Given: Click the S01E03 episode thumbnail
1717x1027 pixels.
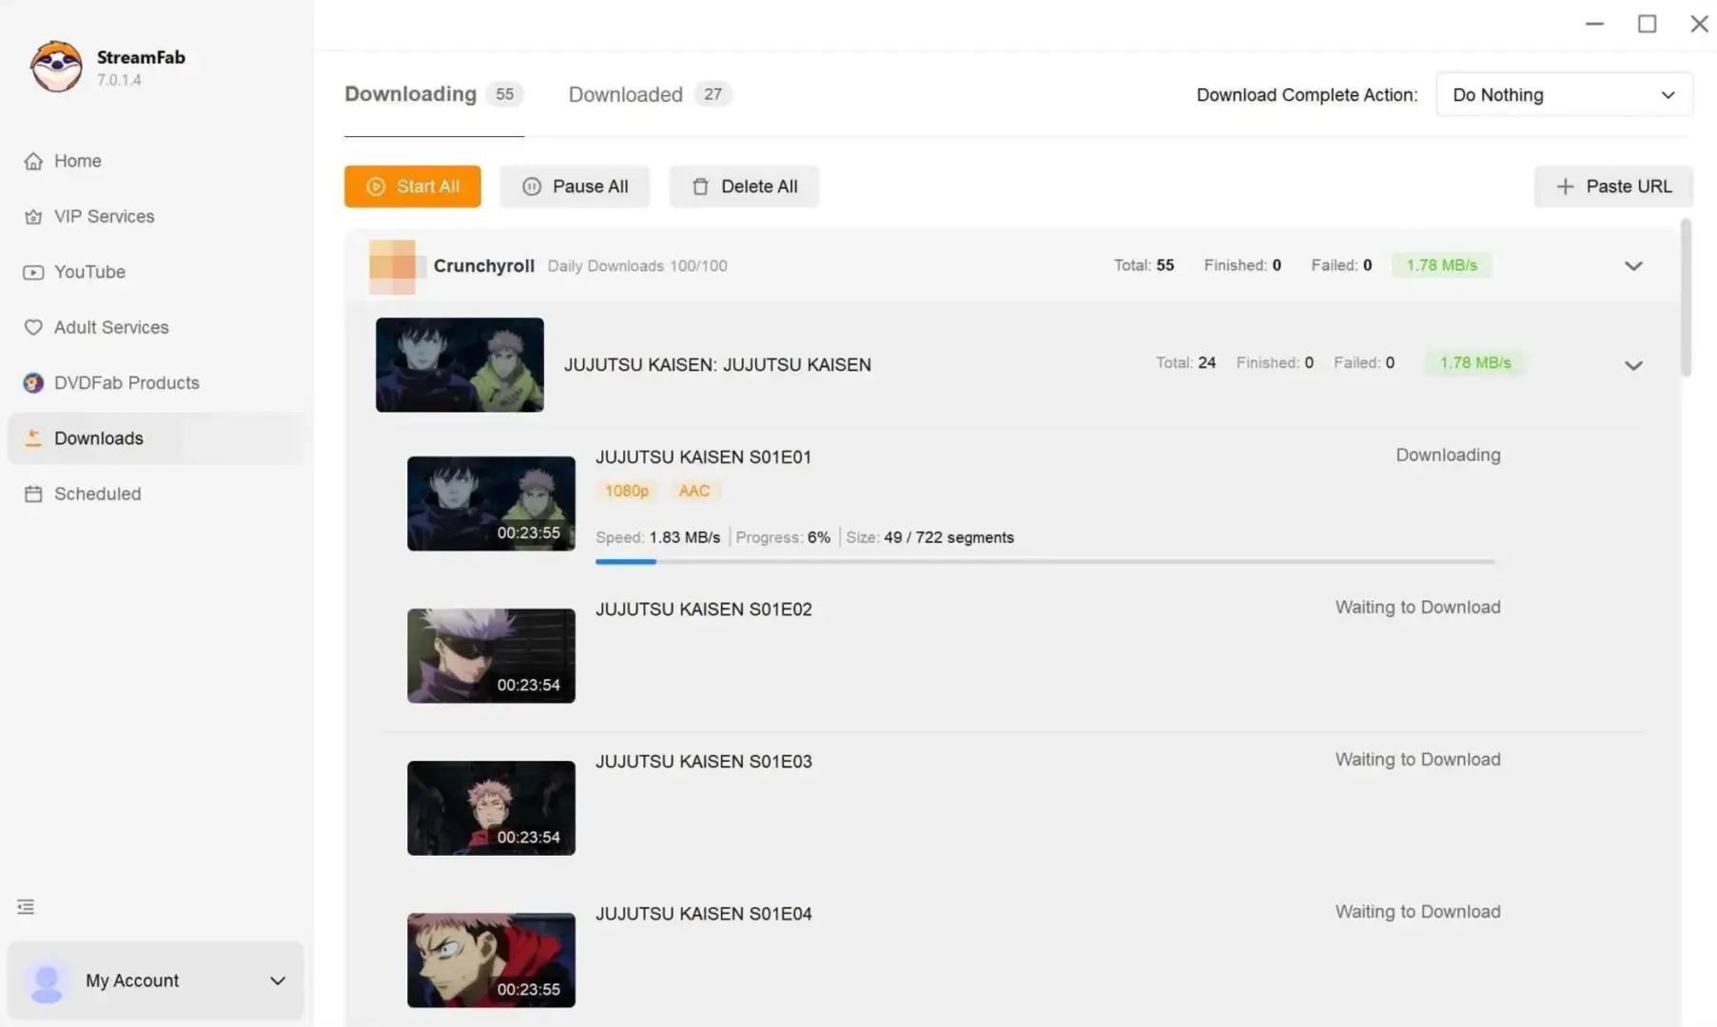Looking at the screenshot, I should (491, 808).
